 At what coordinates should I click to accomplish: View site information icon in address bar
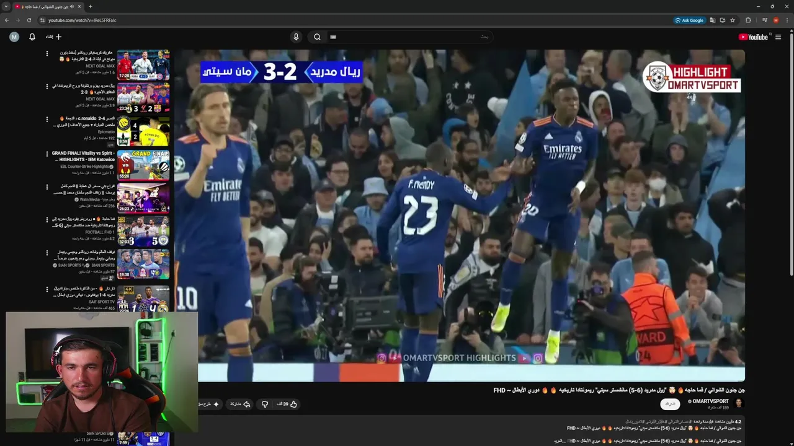42,20
